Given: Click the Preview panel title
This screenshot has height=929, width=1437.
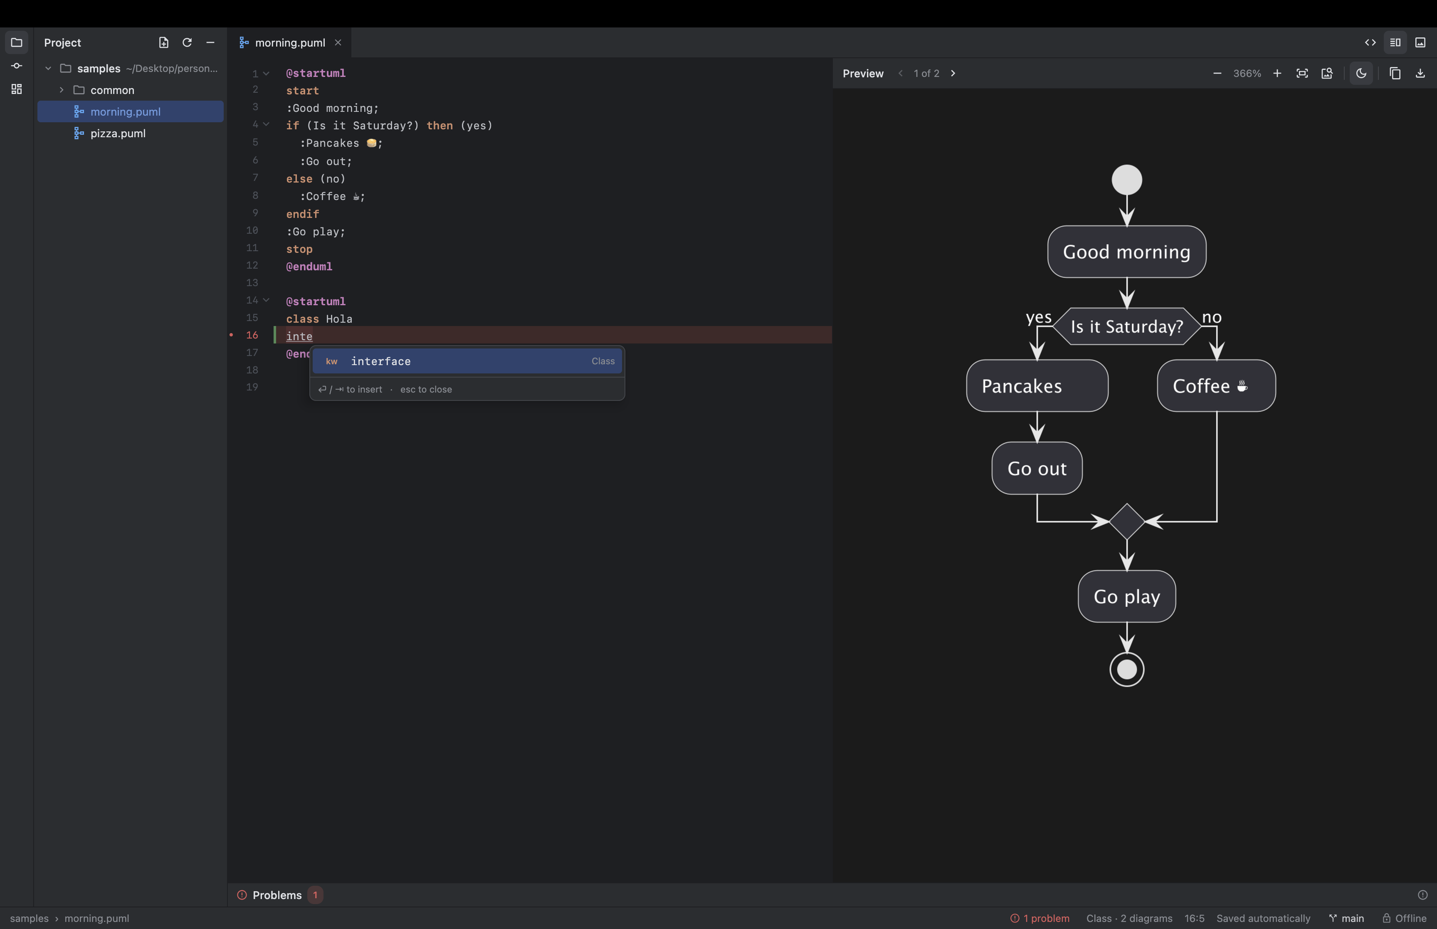Looking at the screenshot, I should coord(862,73).
